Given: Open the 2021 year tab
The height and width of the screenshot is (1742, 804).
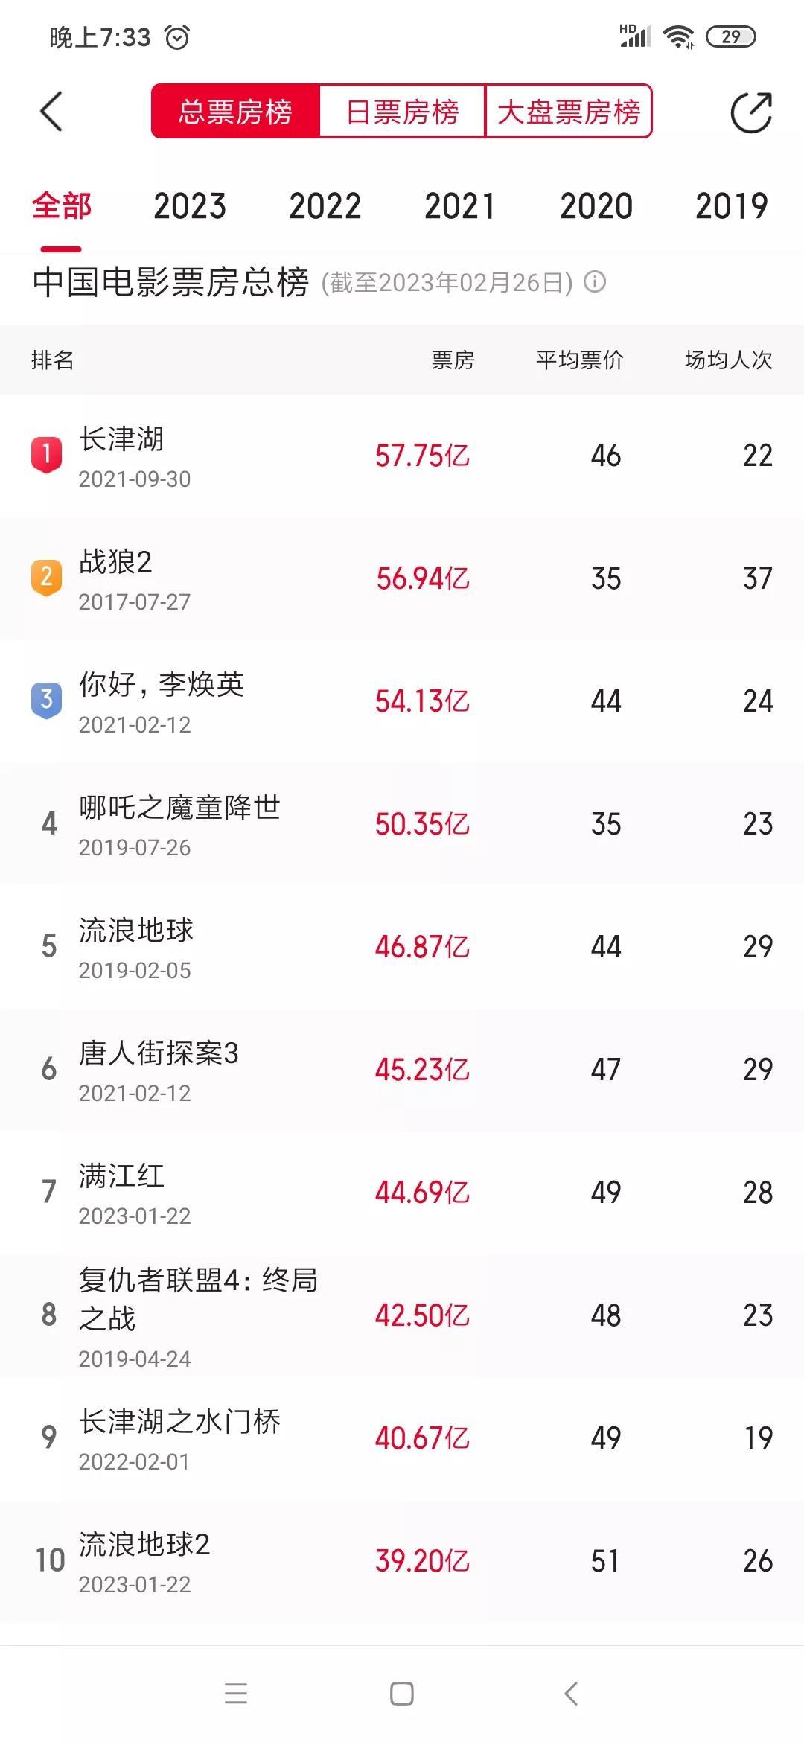Looking at the screenshot, I should 460,206.
